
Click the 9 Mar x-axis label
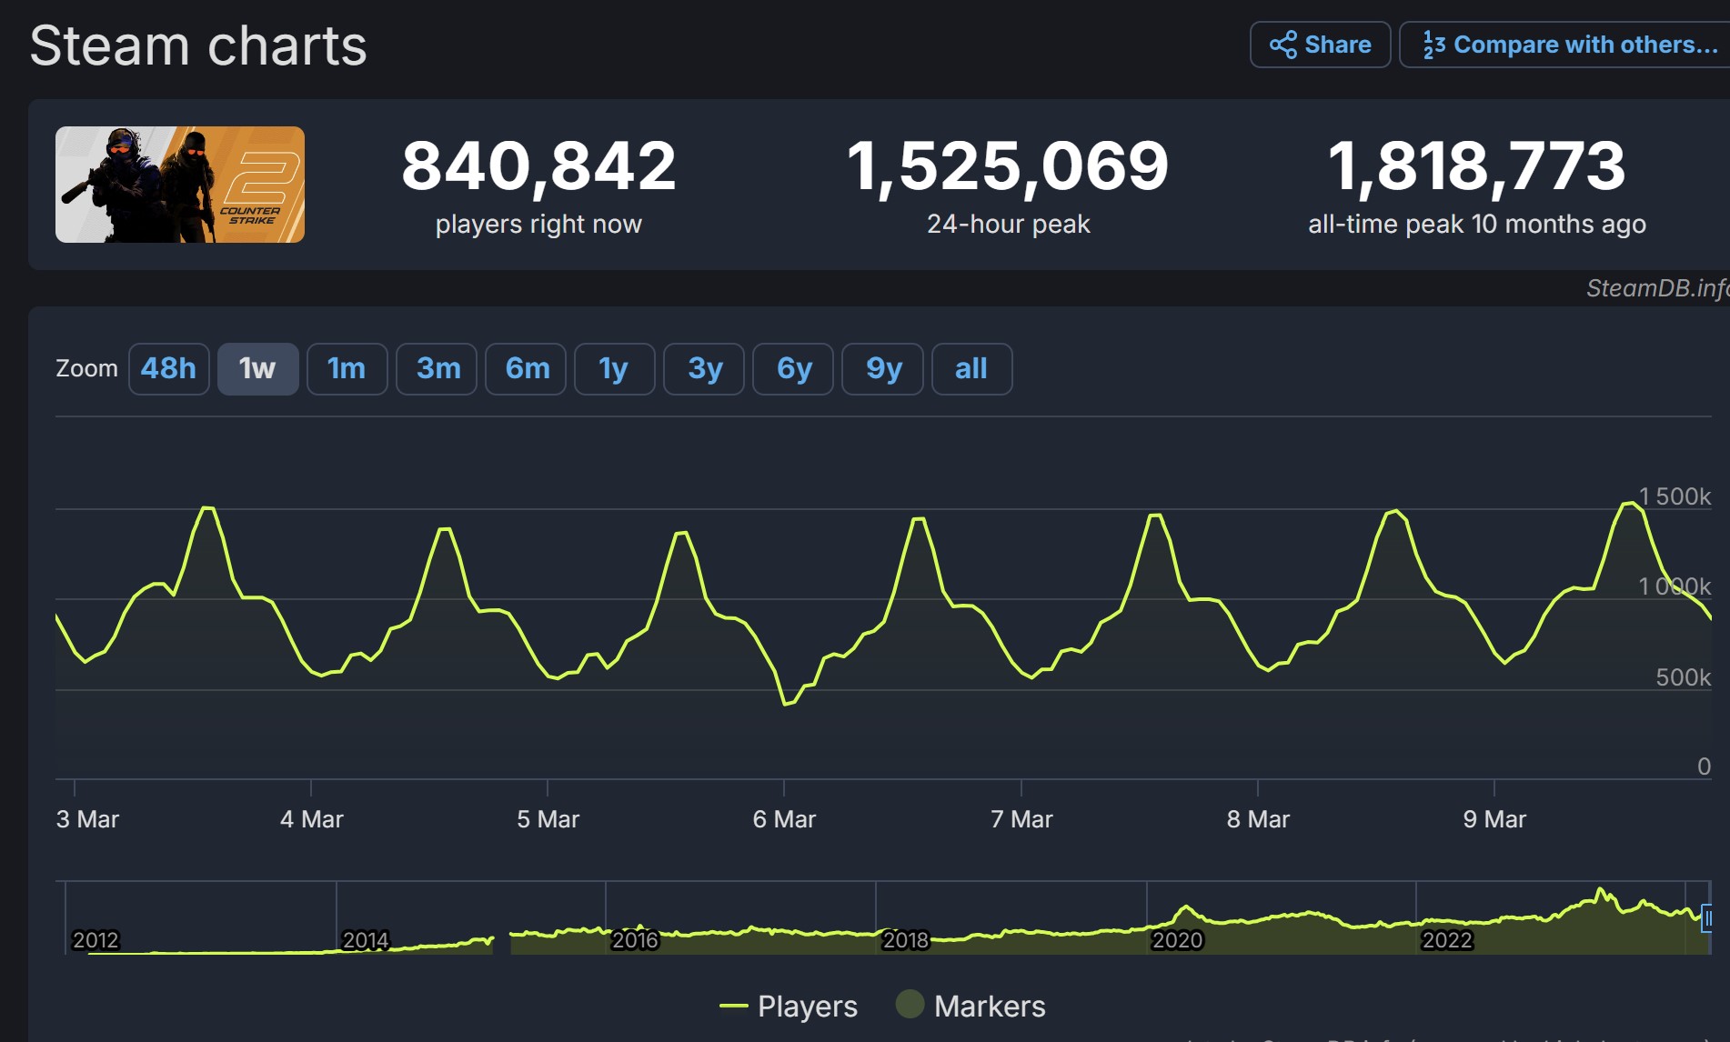click(1494, 819)
